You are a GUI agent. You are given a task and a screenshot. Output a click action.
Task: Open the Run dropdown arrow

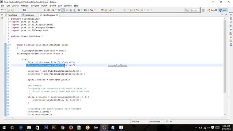(88, 10)
